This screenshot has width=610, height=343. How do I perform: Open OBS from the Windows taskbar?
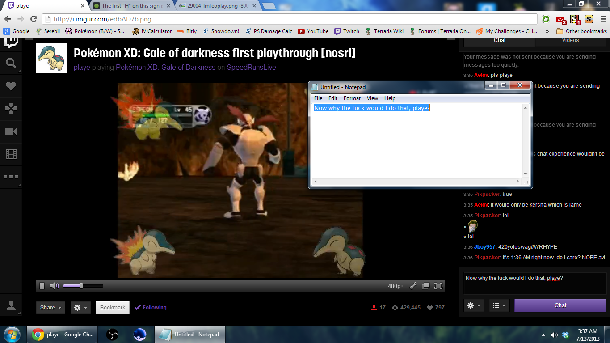[112, 335]
